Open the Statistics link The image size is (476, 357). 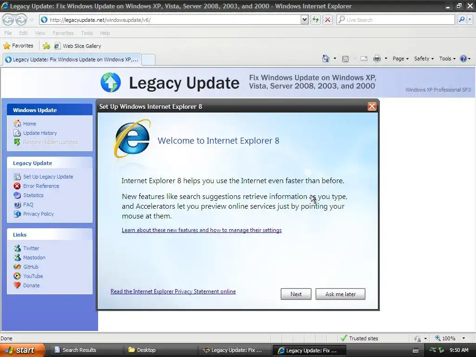point(33,195)
